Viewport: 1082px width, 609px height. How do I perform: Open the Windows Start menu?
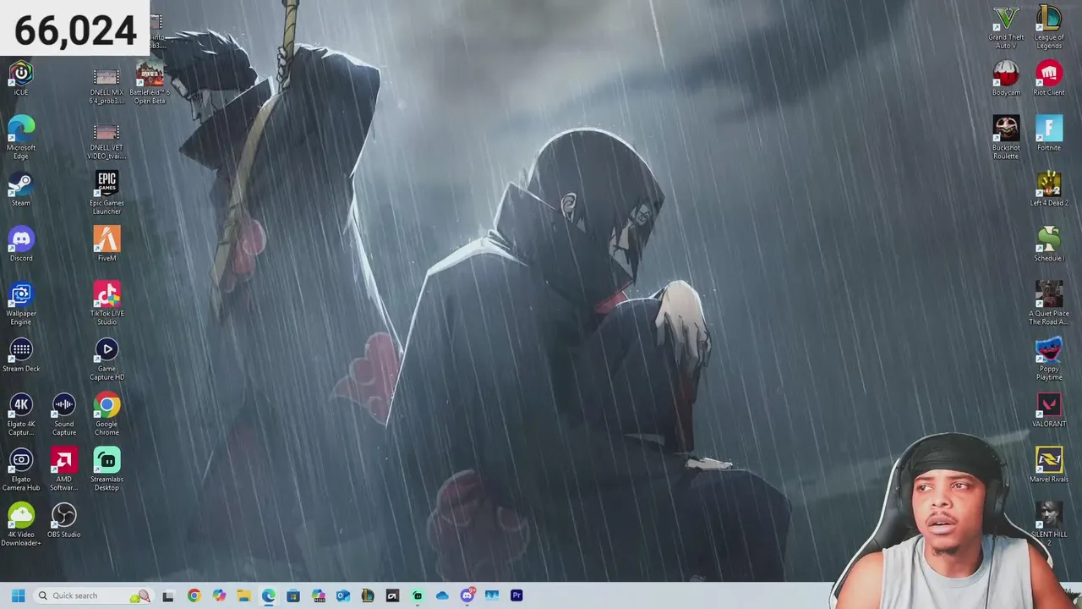coord(18,595)
